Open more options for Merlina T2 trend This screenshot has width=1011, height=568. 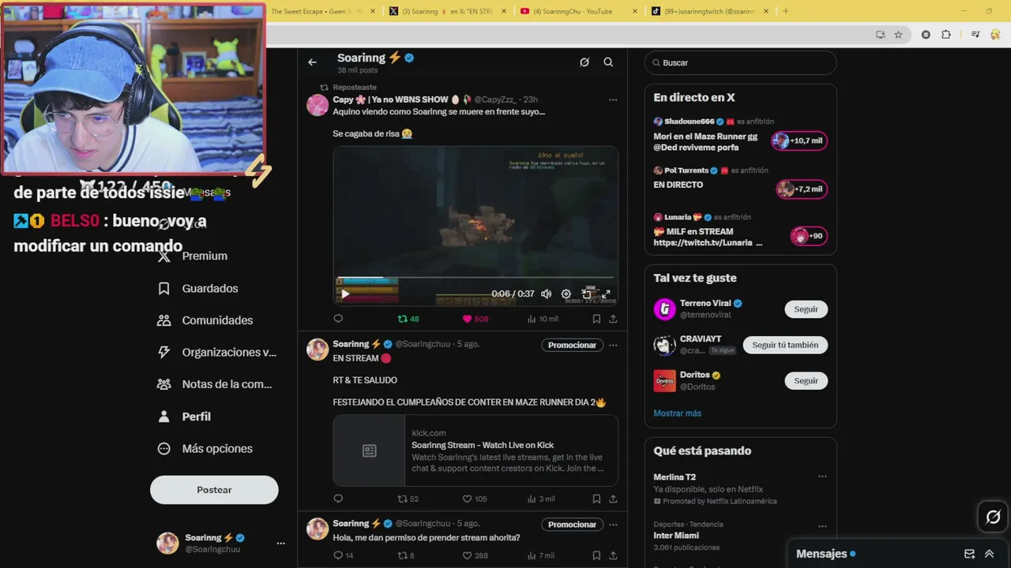coord(822,476)
